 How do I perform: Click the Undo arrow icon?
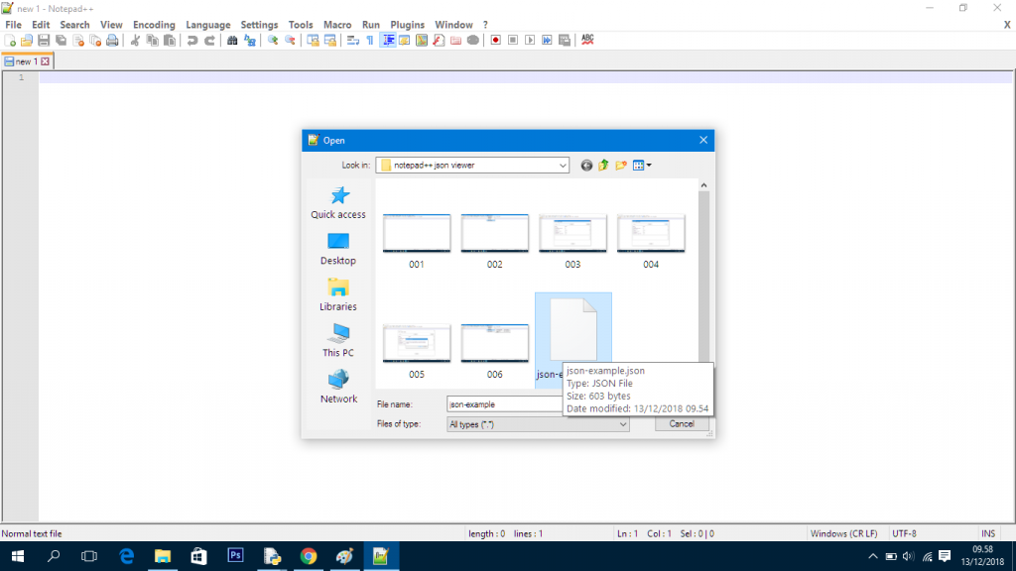click(x=192, y=41)
